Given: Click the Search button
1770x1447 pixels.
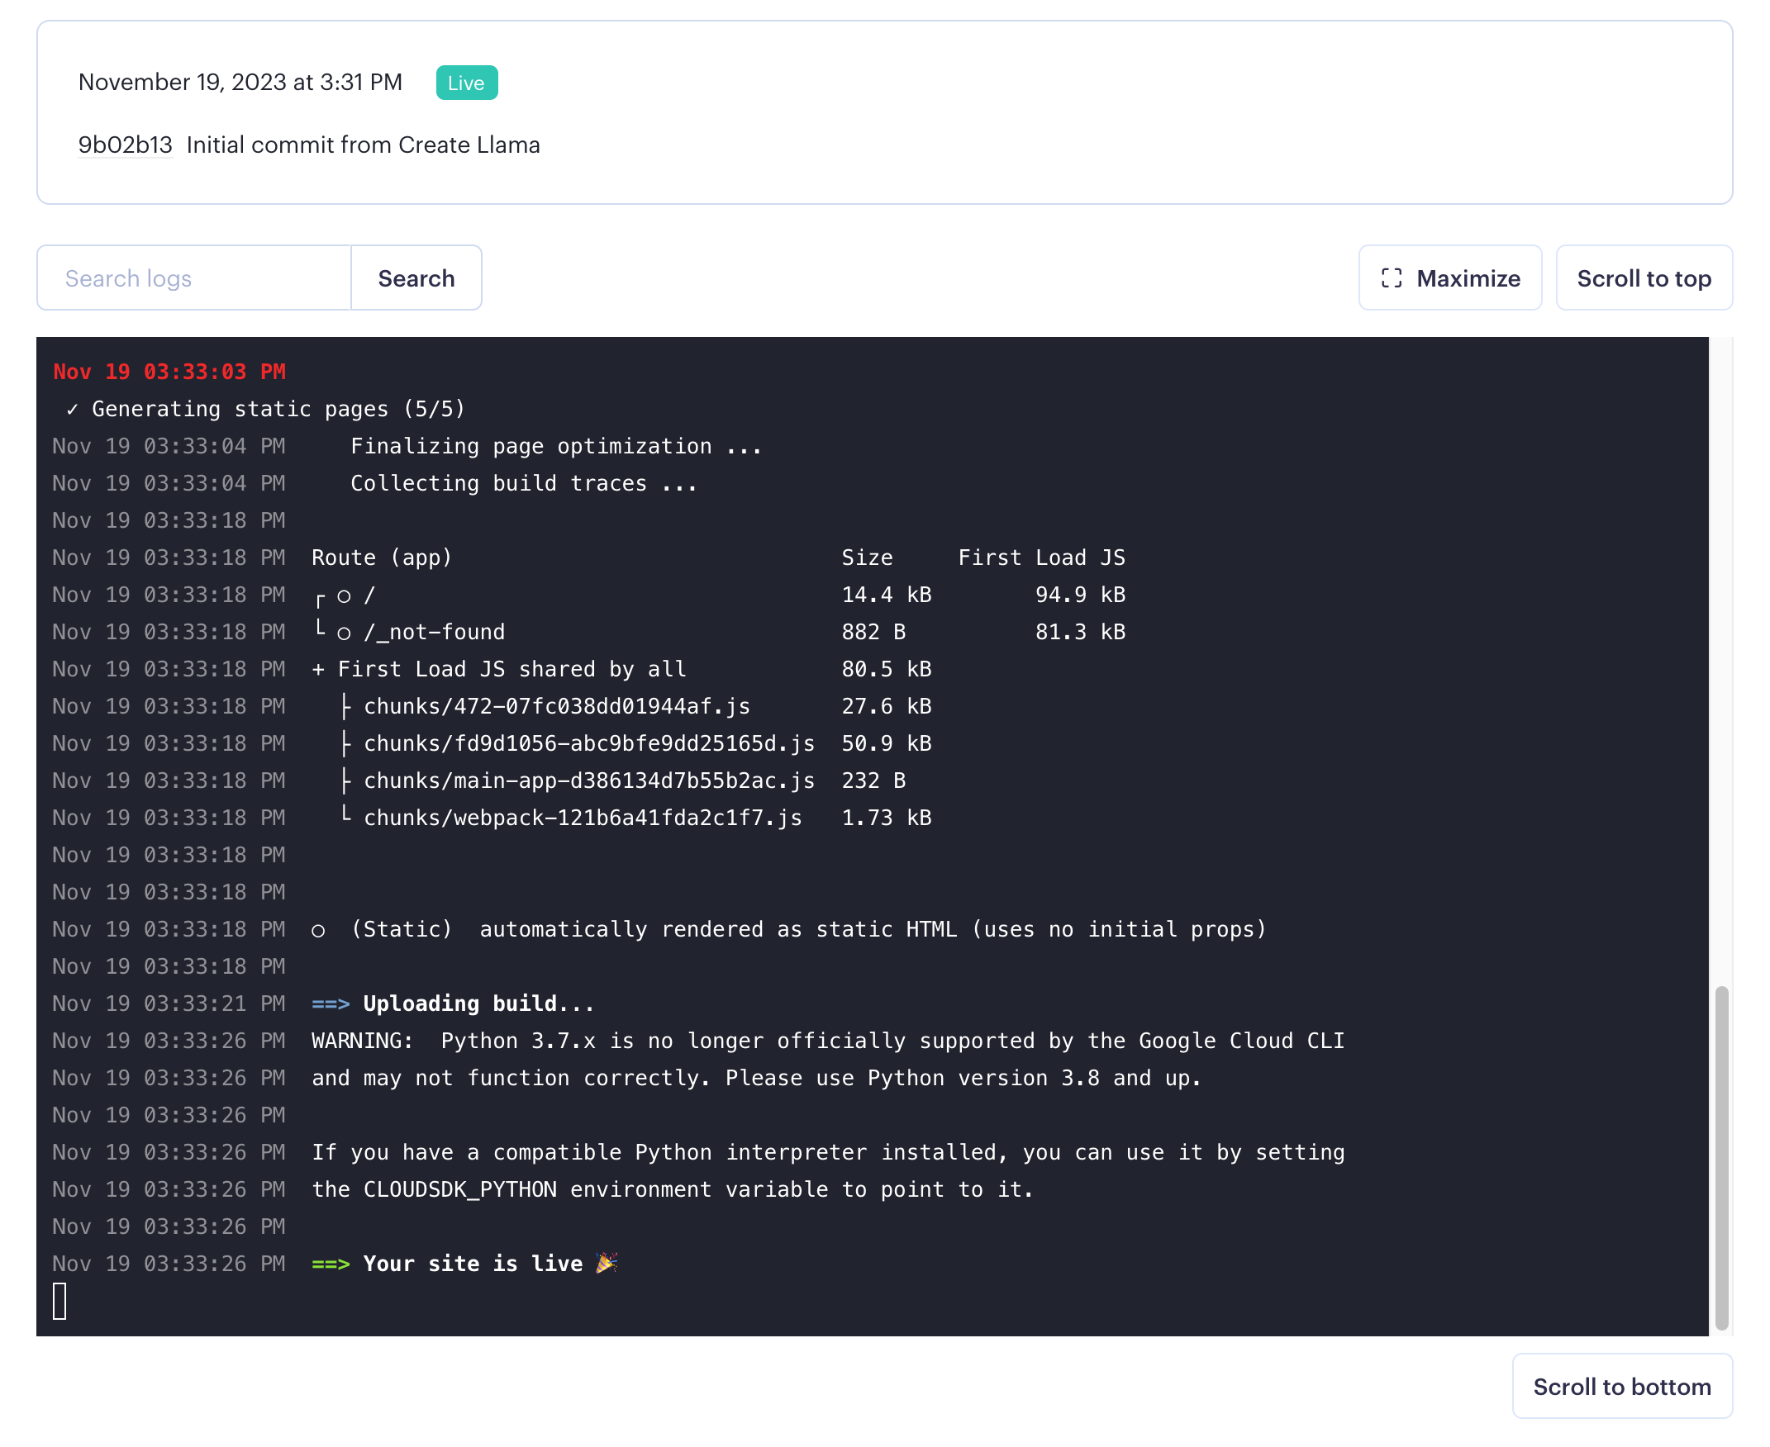Looking at the screenshot, I should point(416,278).
